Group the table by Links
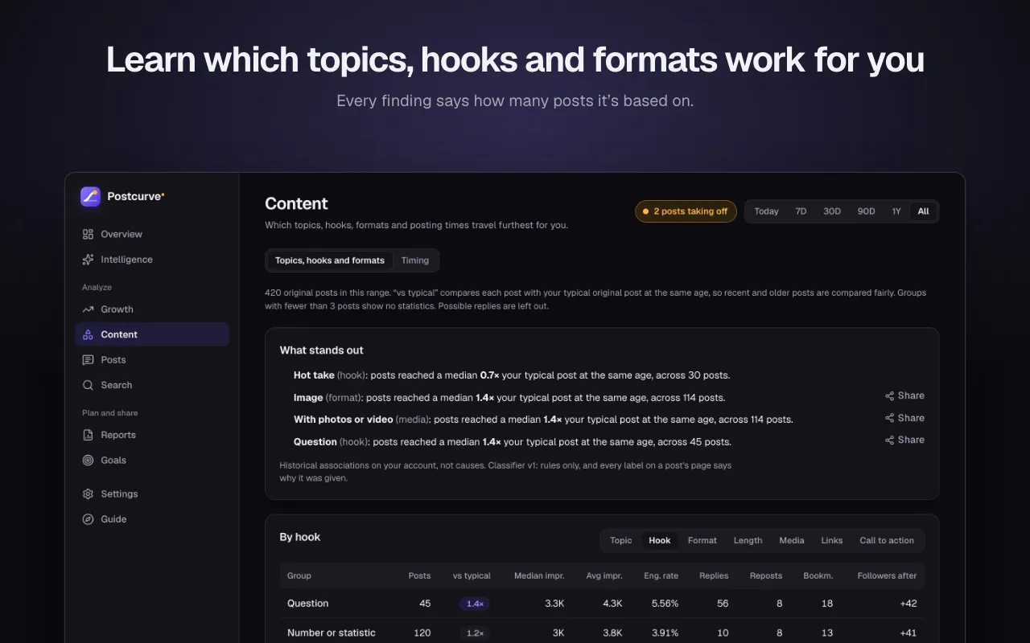This screenshot has width=1030, height=643. click(832, 541)
